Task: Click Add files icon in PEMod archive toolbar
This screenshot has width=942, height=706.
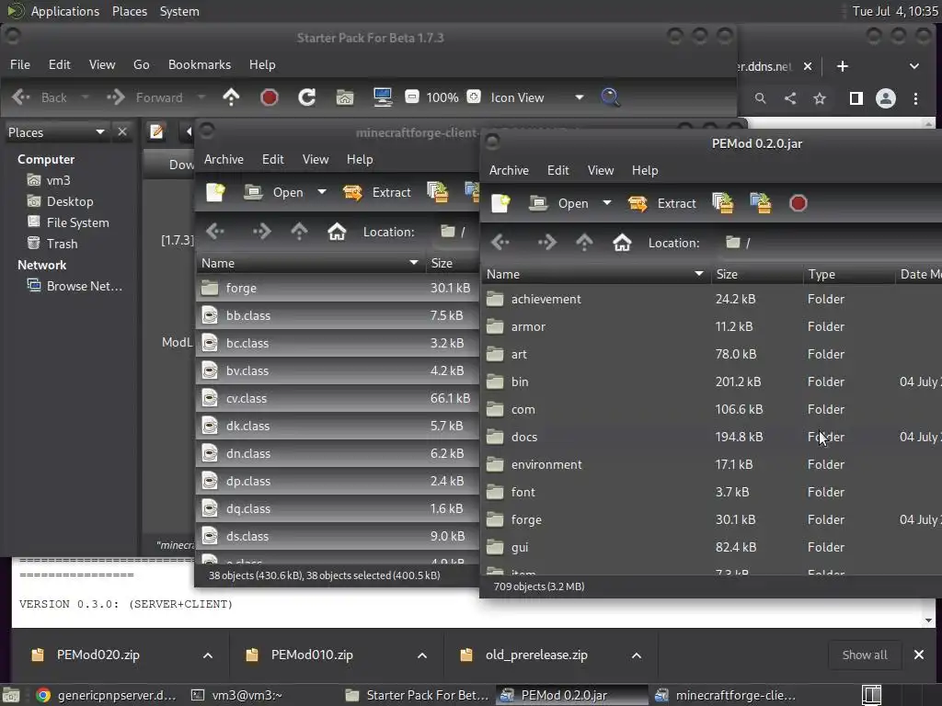Action: click(x=723, y=203)
